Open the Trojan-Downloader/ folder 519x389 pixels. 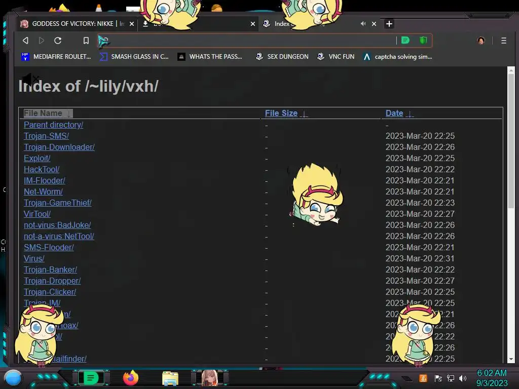pos(59,147)
